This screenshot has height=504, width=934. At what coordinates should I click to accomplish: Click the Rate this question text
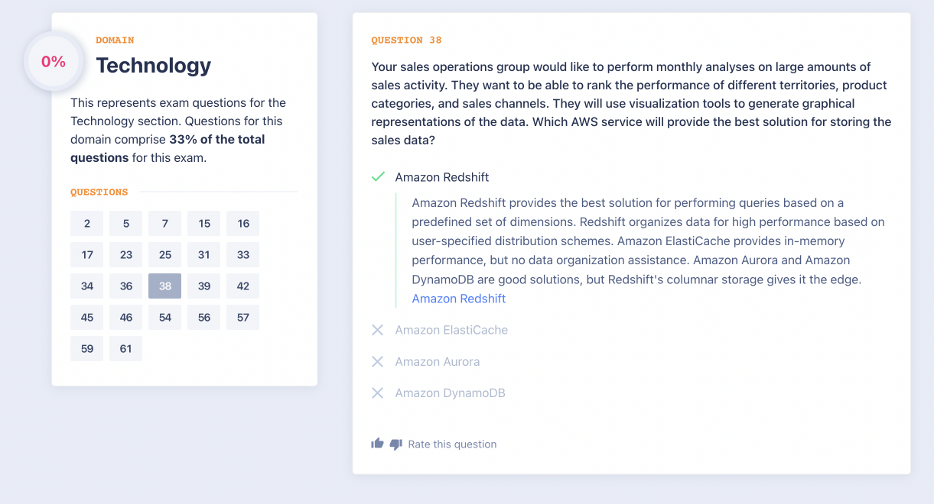[452, 444]
